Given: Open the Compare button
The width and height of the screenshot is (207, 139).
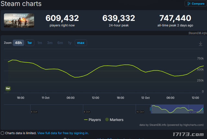Looking at the screenshot, I should coord(196,4).
